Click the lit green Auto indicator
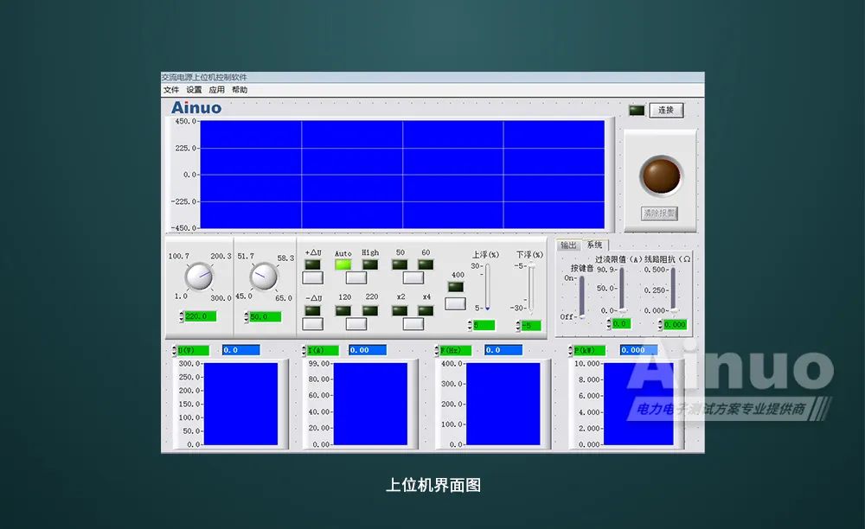Viewport: 865px width, 529px height. click(x=343, y=264)
